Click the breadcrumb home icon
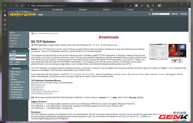The width and height of the screenshot is (193, 123). (32, 34)
